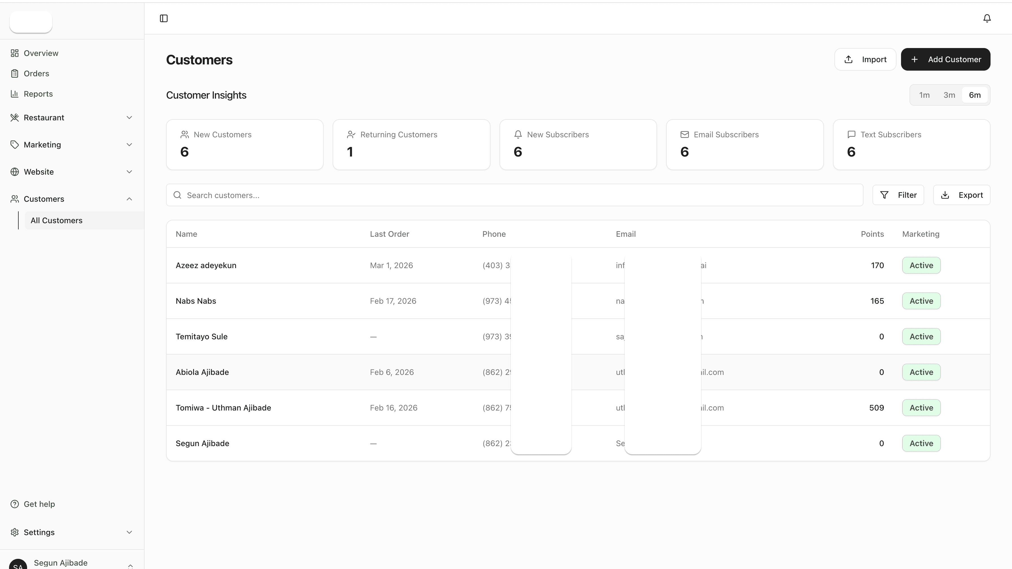The image size is (1012, 569).
Task: Select the 6m insights range
Action: (975, 95)
